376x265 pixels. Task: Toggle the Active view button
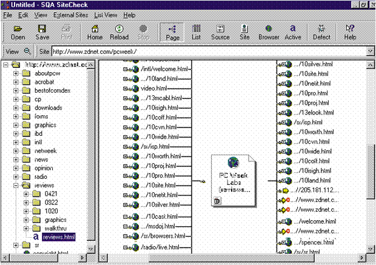click(x=293, y=32)
